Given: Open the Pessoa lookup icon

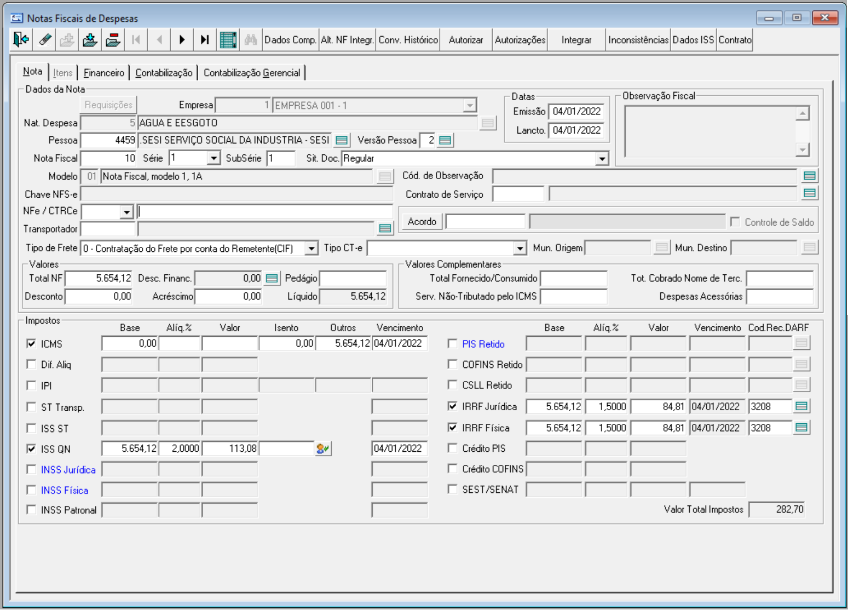Looking at the screenshot, I should click(342, 141).
